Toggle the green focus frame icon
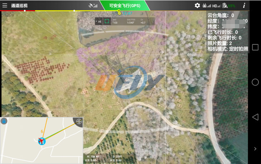This screenshot has width=261, height=164. (107, 21)
